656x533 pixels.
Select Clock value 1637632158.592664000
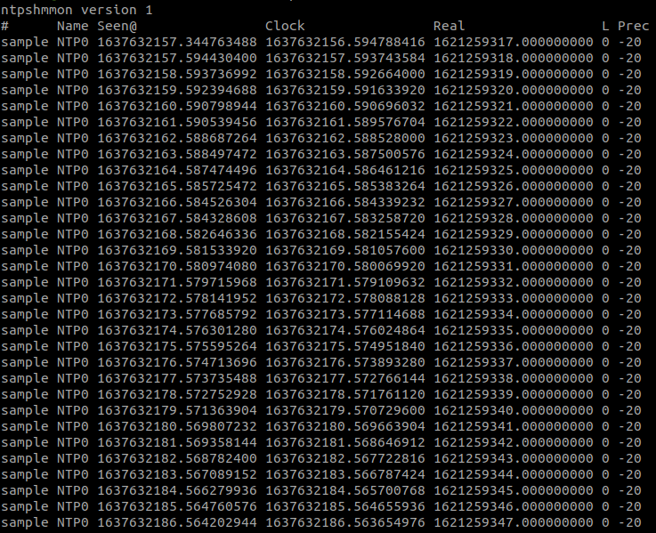tap(345, 74)
